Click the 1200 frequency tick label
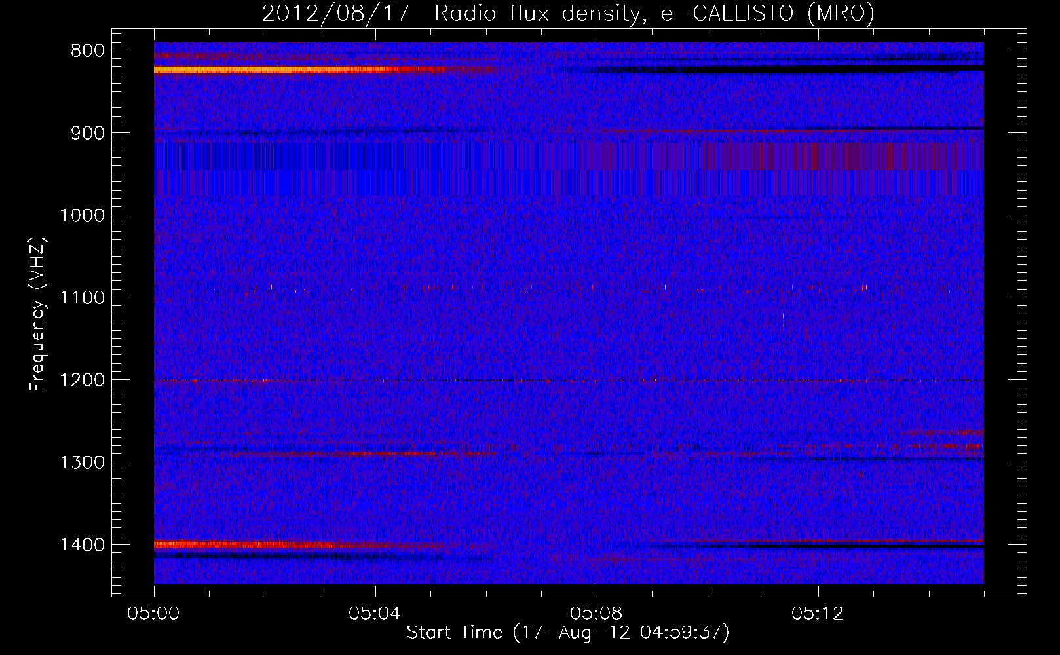The image size is (1060, 655). (82, 381)
